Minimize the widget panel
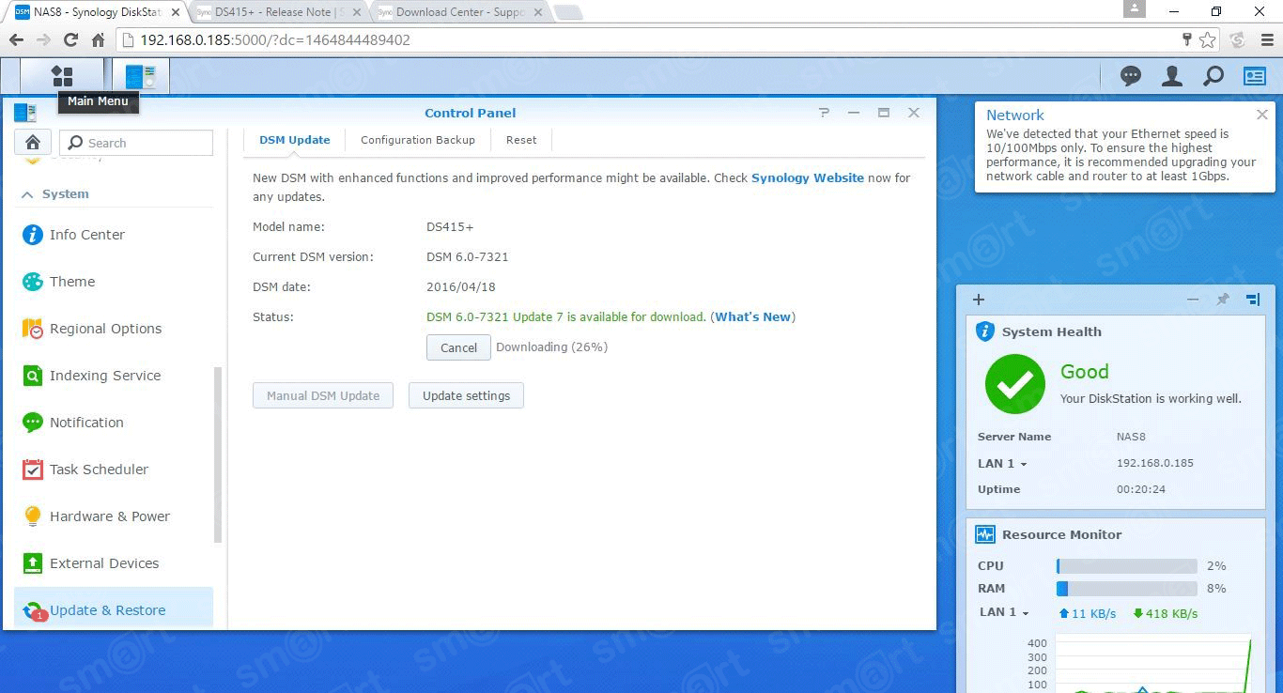Viewport: 1283px width, 693px height. pos(1193,300)
